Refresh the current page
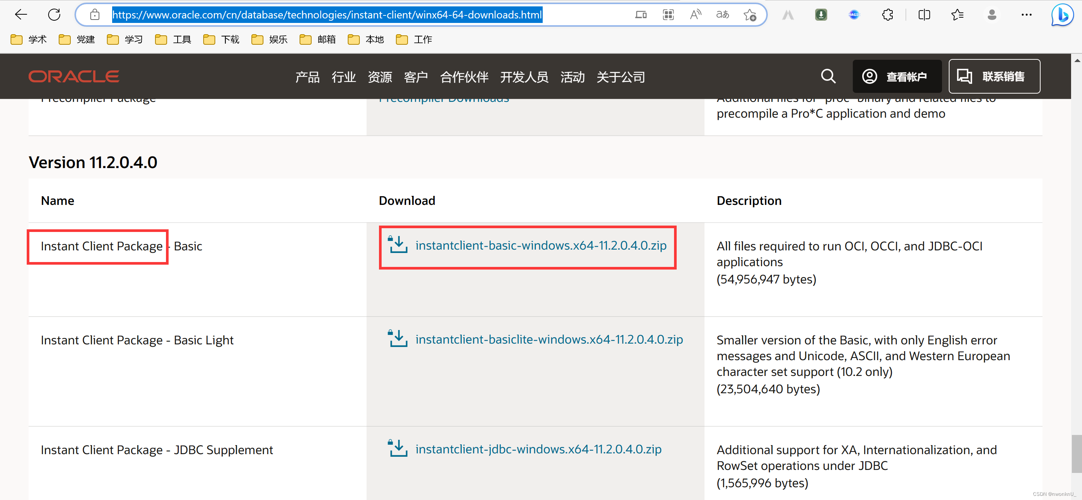Screen dimensions: 1082x500 coord(54,15)
